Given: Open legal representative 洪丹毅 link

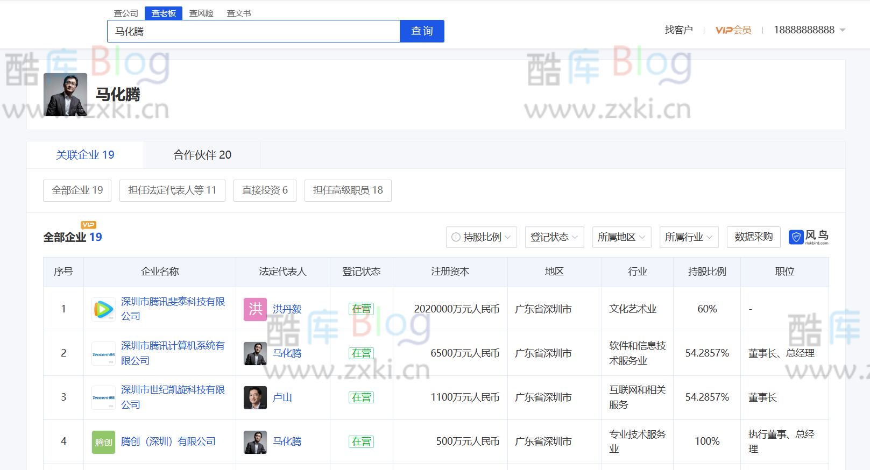Looking at the screenshot, I should 287,309.
